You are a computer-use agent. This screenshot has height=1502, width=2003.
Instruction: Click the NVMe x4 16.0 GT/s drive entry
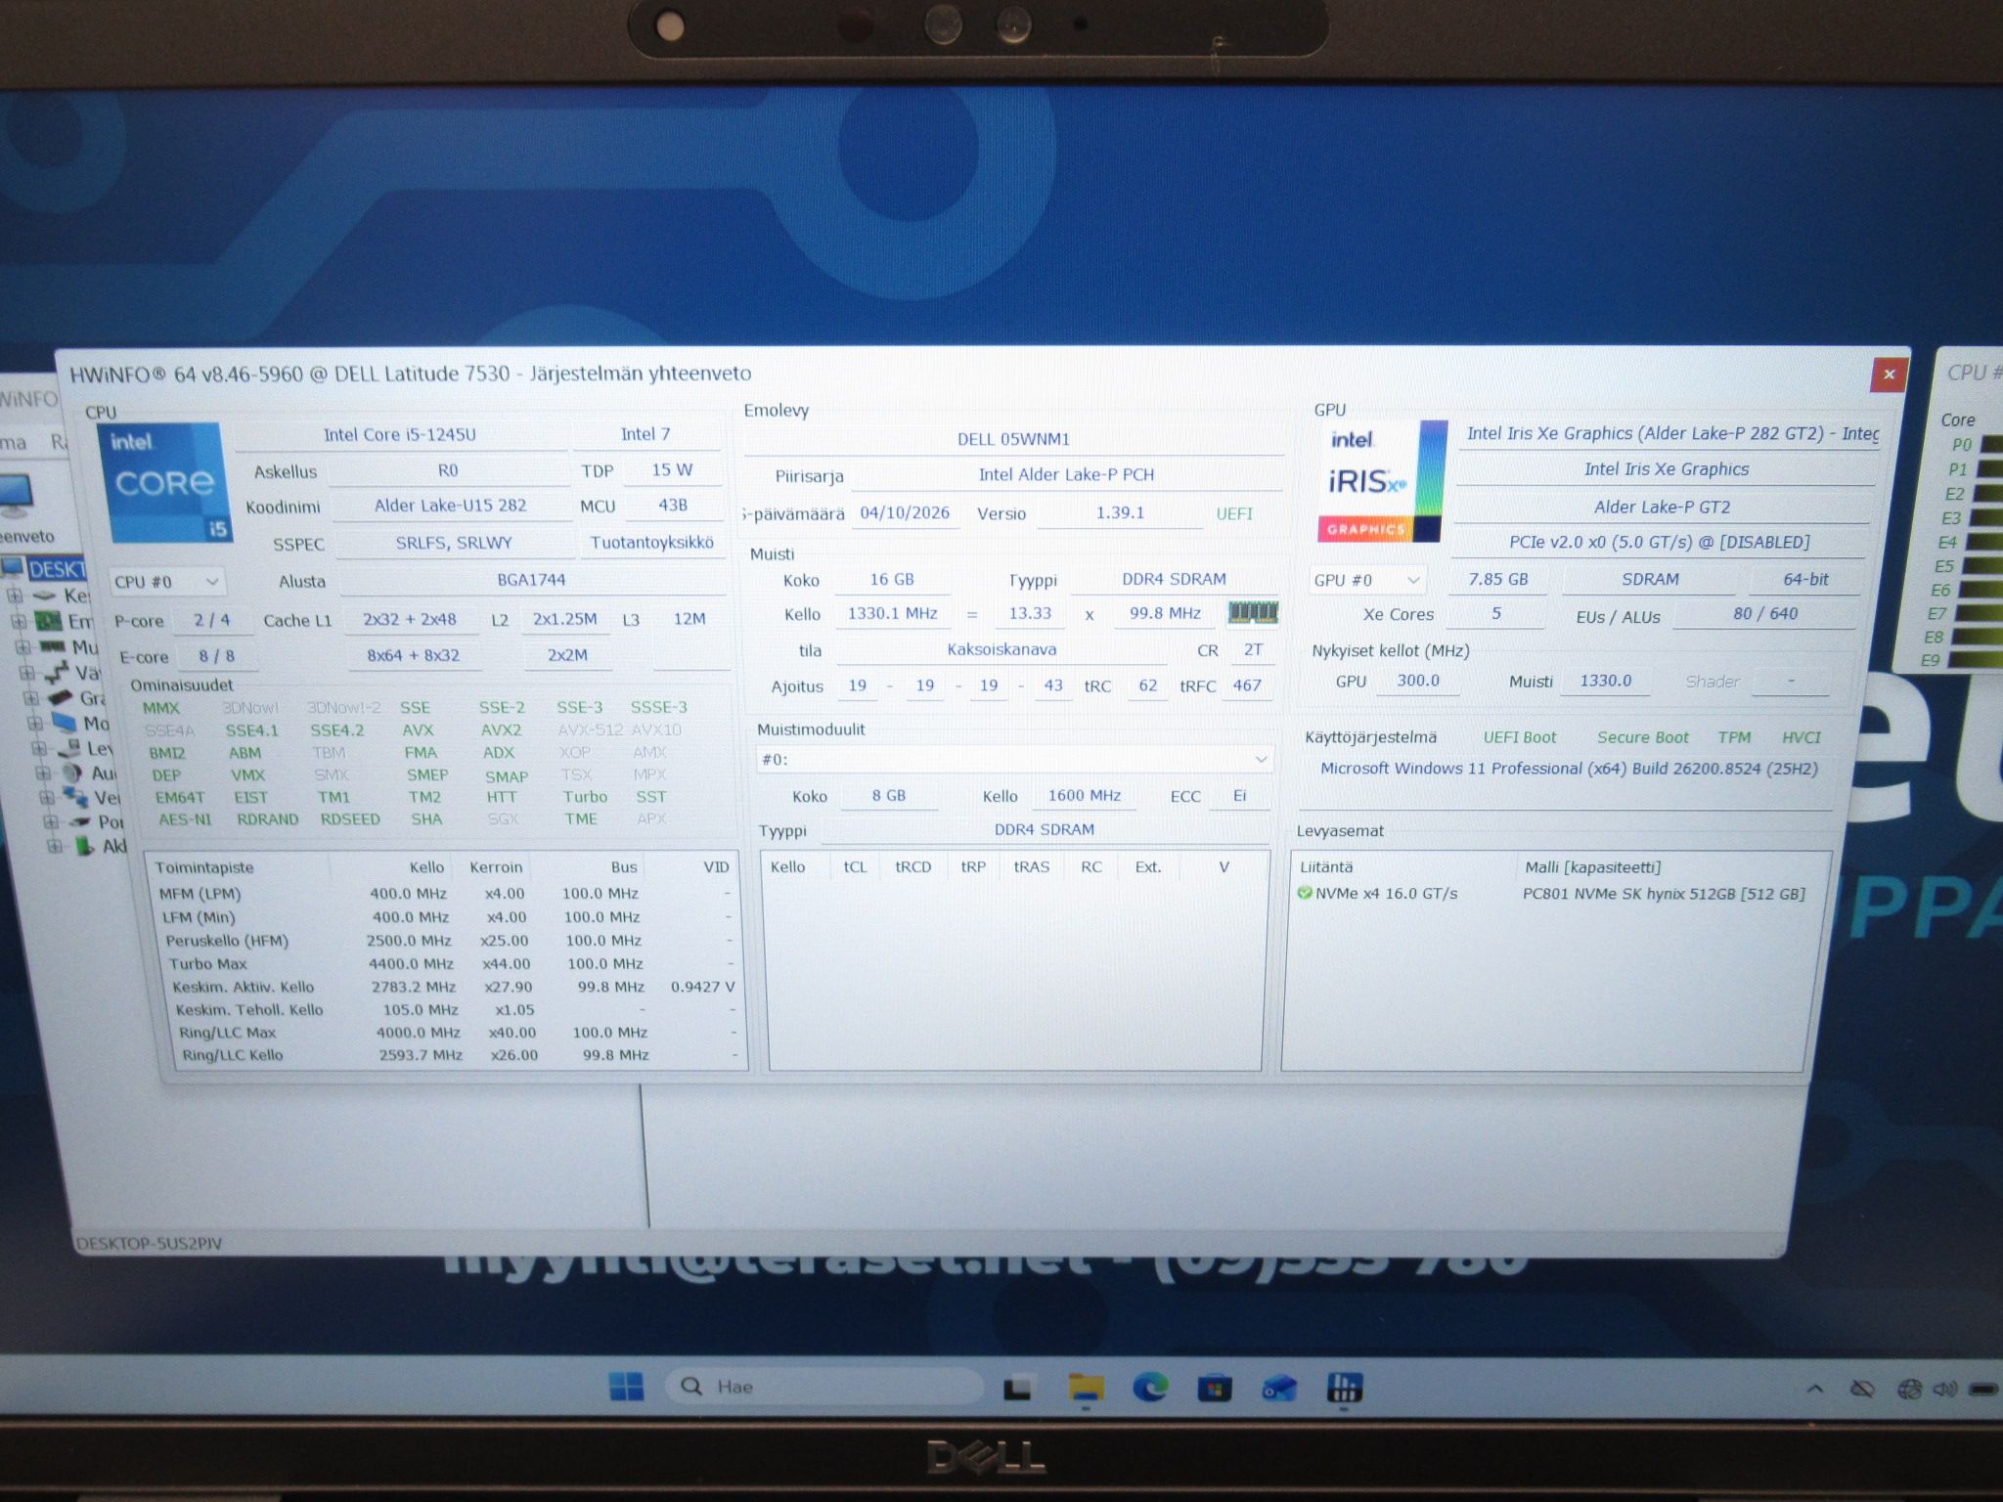coord(1551,894)
